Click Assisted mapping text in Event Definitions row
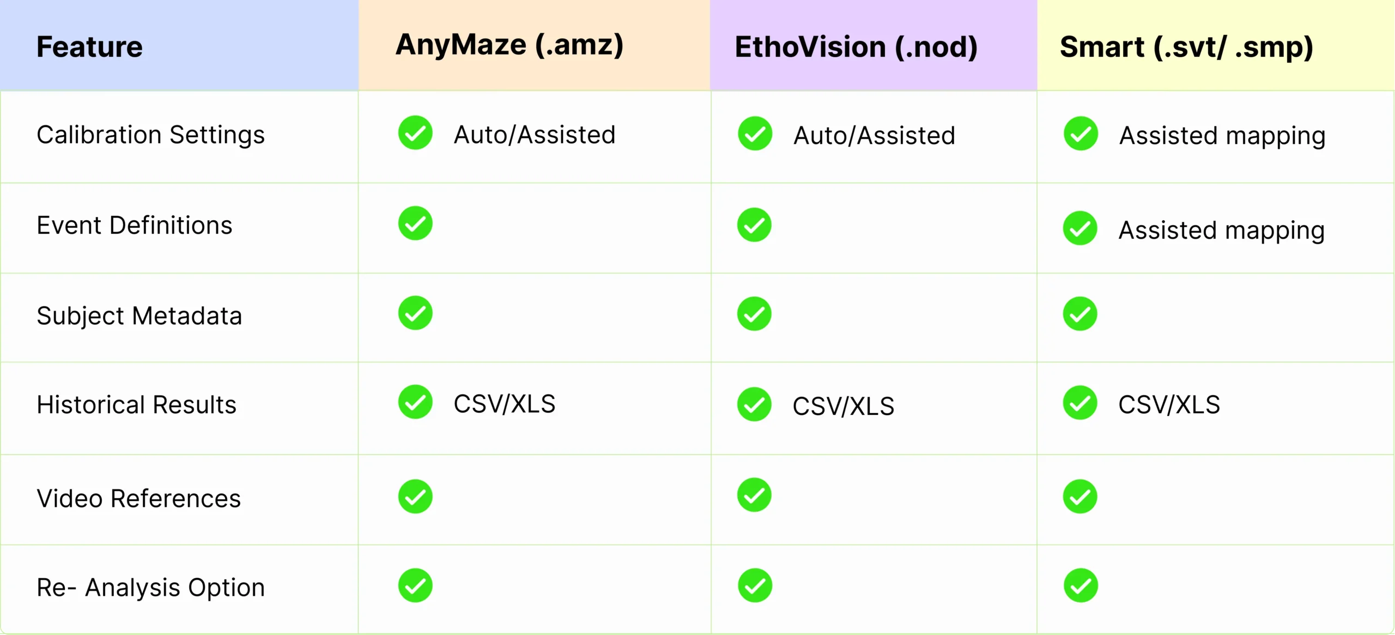 click(1221, 230)
